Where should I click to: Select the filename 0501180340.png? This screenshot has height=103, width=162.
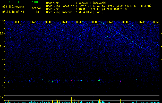tap(13, 7)
